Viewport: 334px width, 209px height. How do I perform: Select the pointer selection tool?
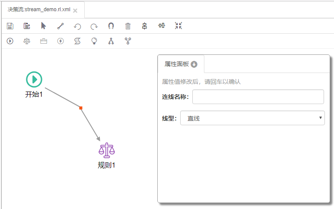tap(44, 26)
